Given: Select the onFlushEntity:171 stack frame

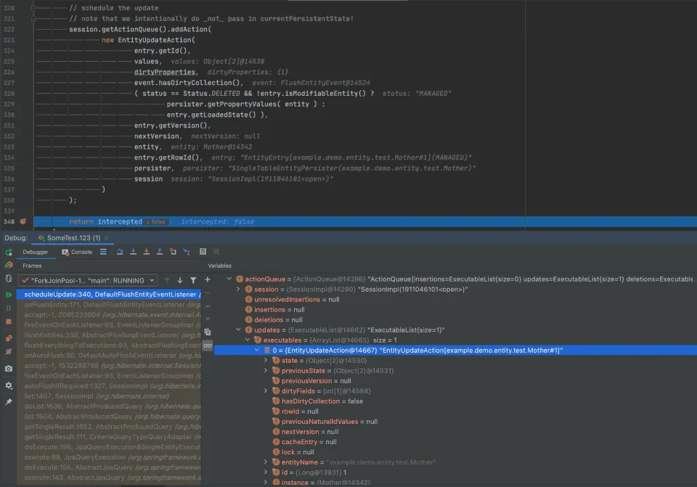Looking at the screenshot, I should coord(109,305).
